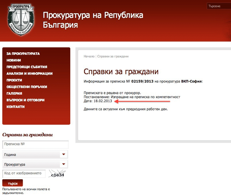Focus the Преписка № input field
Viewport: 231px width, 196px height.
point(35,144)
